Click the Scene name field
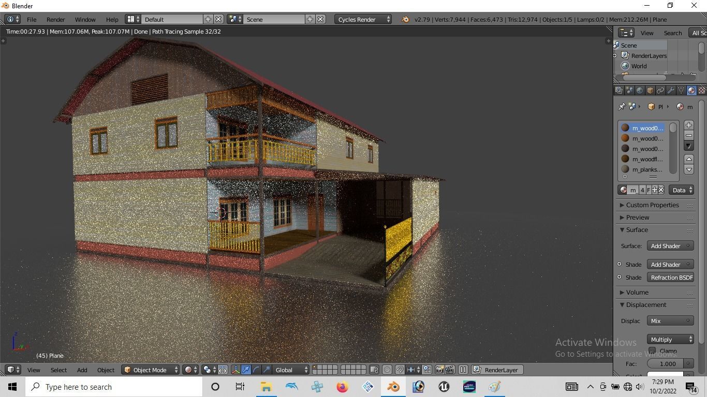 click(274, 20)
